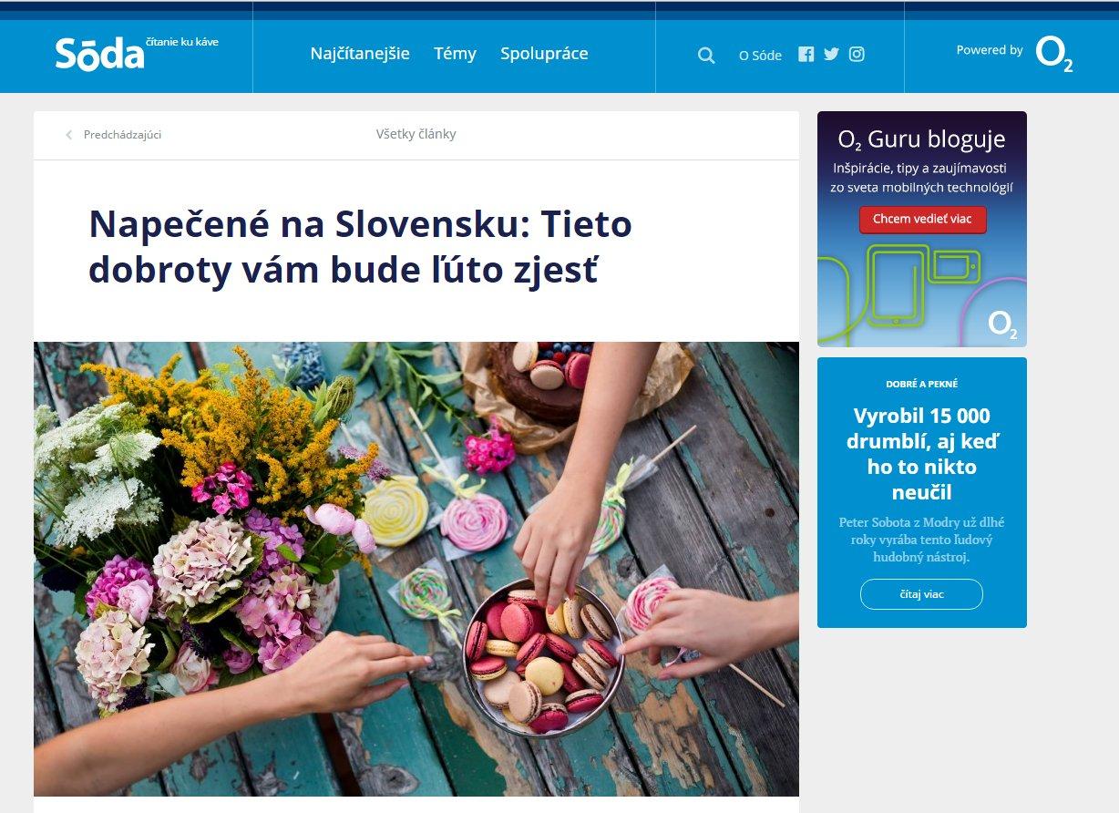This screenshot has width=1119, height=813.
Task: Open the O Sóde link
Action: click(x=760, y=56)
